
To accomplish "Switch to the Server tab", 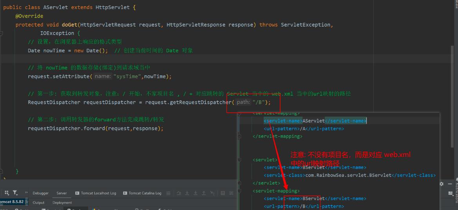I will tap(62, 193).
